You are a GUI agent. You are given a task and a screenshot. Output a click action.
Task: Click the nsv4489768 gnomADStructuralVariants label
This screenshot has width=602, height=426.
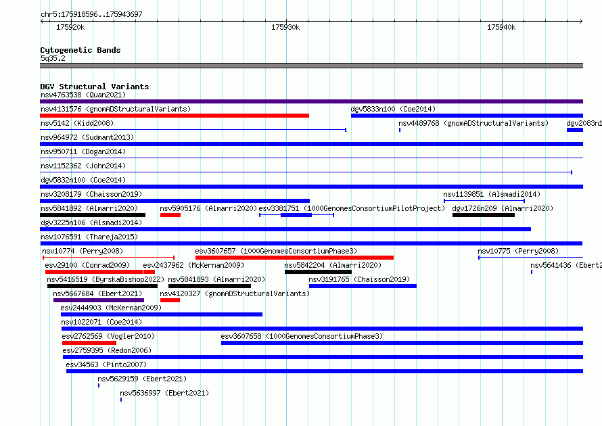473,123
